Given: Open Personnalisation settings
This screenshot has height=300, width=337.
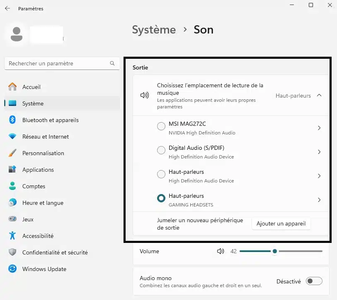Looking at the screenshot, I should pos(62,153).
